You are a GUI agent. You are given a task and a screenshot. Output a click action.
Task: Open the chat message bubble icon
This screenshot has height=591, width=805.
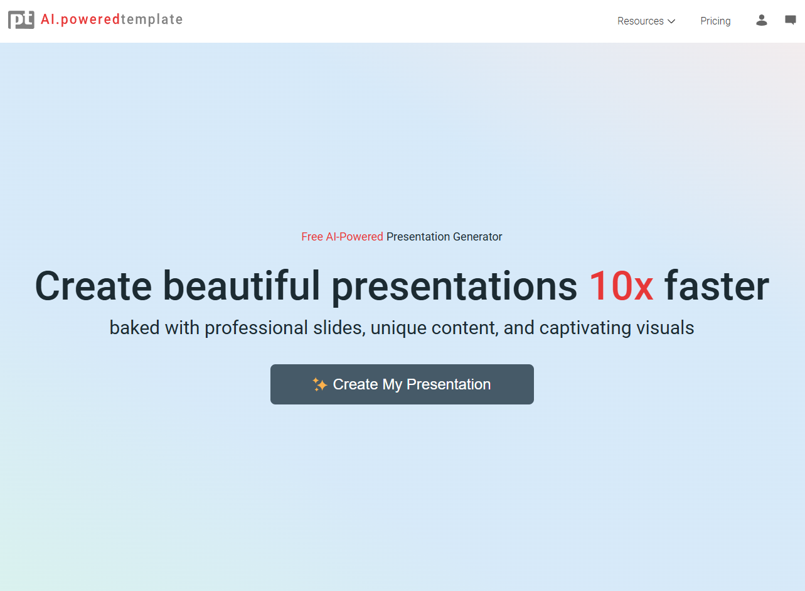(791, 21)
